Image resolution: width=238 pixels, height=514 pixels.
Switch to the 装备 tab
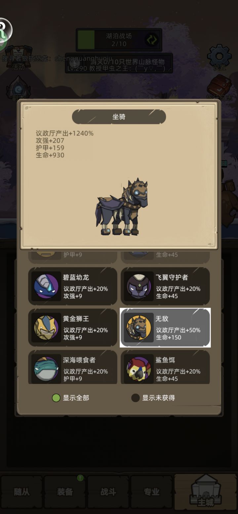click(65, 492)
